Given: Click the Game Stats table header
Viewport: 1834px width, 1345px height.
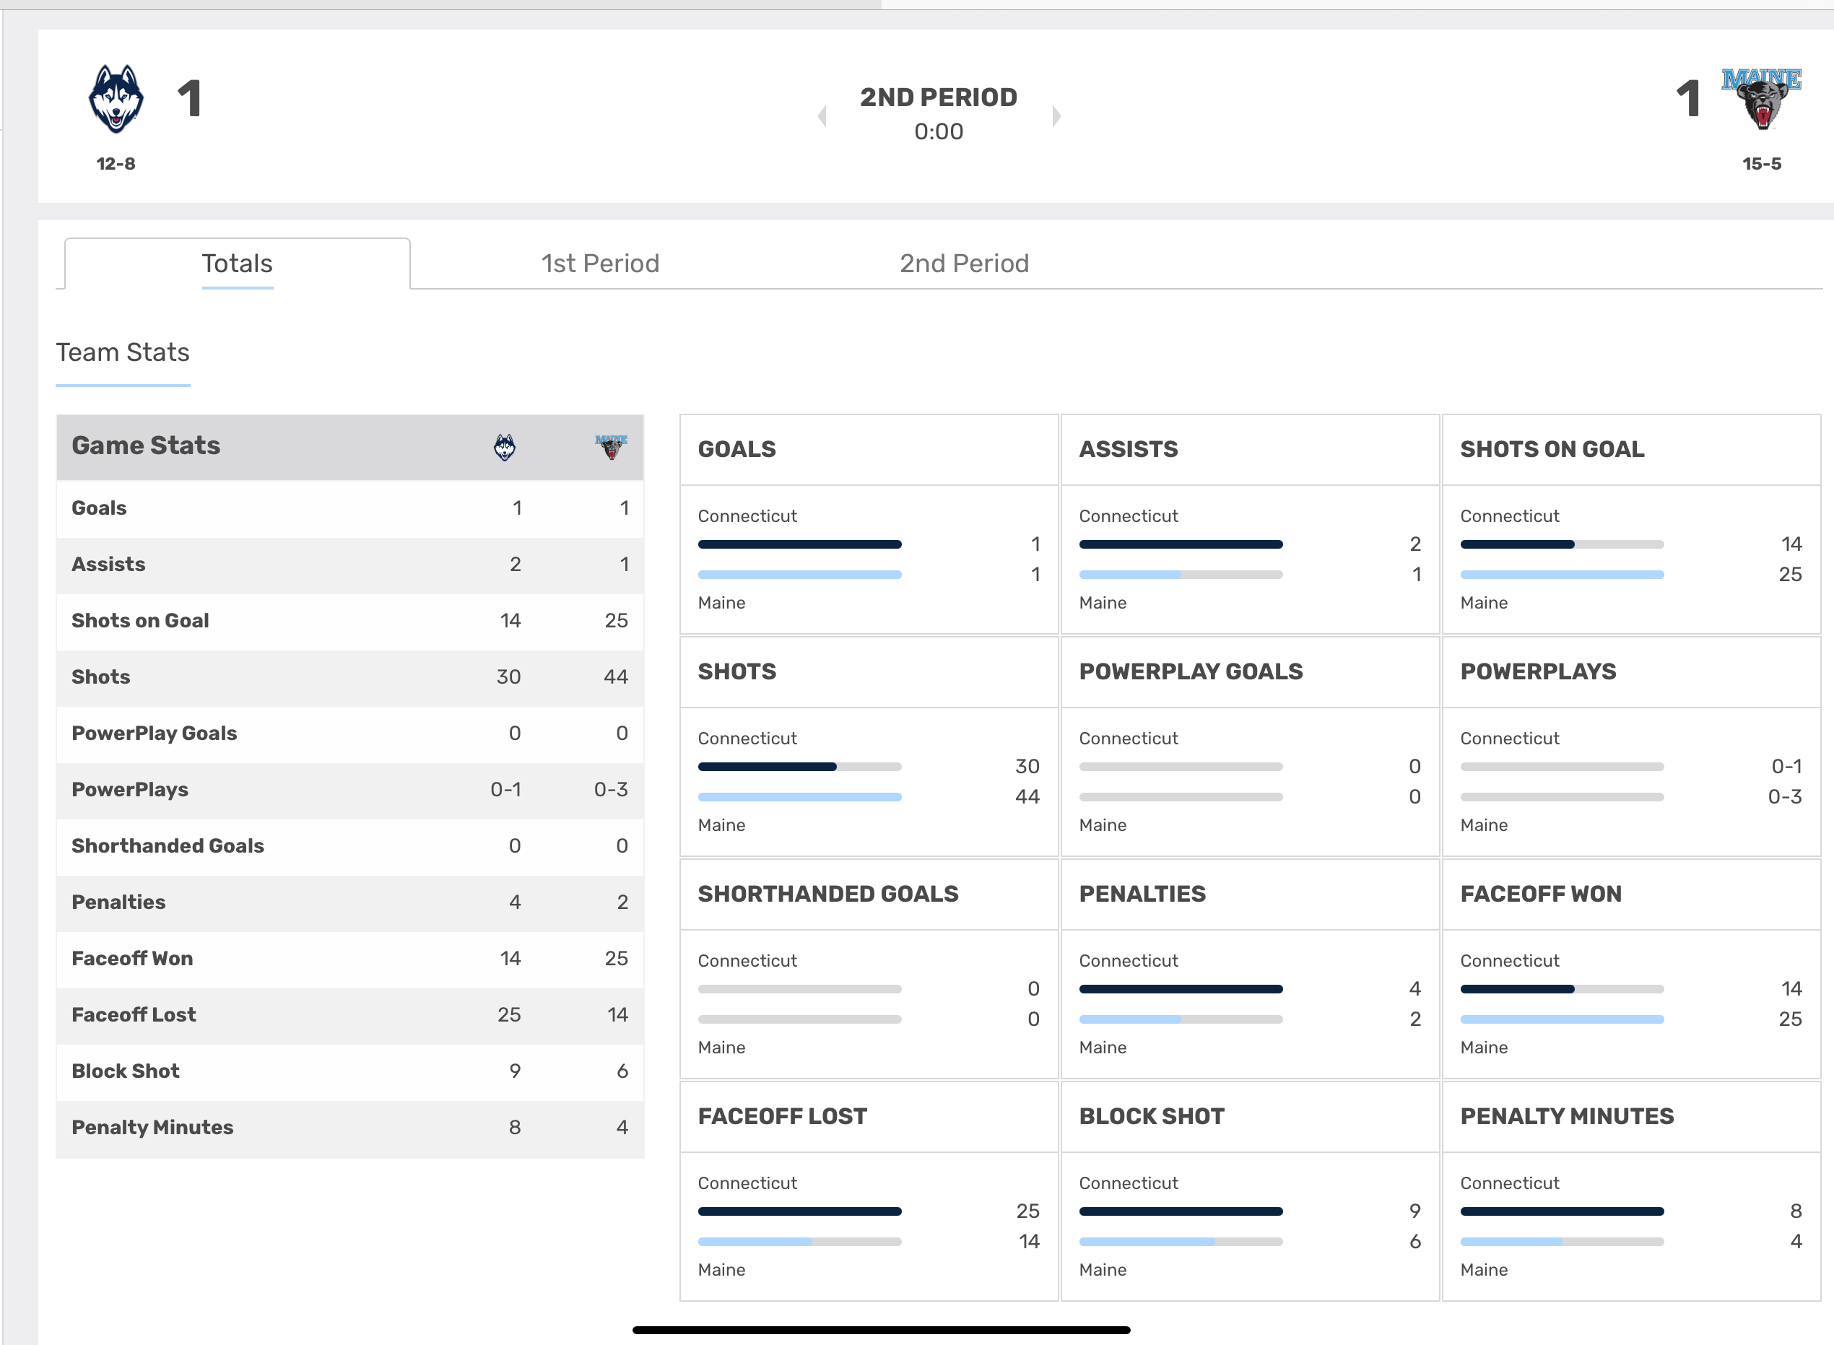Looking at the screenshot, I should pyautogui.click(x=350, y=447).
